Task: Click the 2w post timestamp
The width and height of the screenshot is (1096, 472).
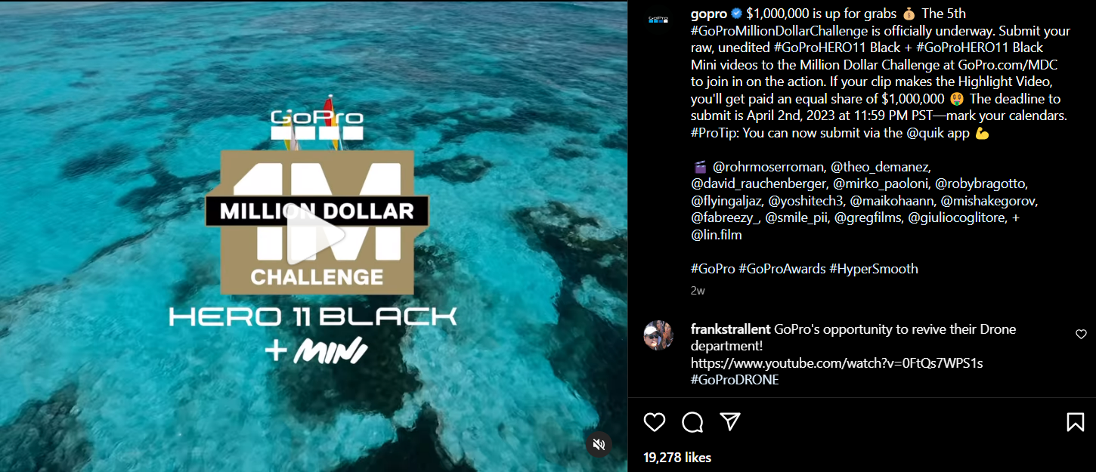Action: coord(698,291)
